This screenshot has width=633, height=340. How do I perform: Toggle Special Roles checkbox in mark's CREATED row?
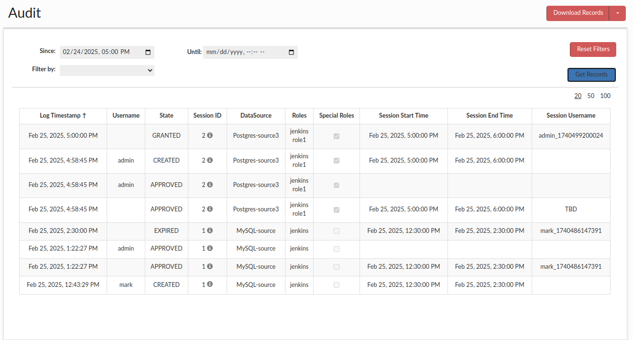click(337, 285)
